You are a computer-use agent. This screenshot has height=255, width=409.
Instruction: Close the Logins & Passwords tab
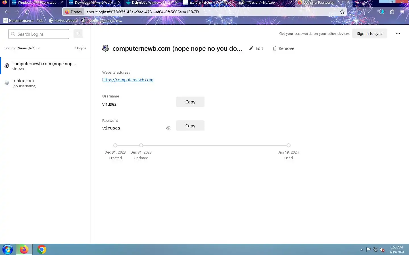[x=348, y=3]
